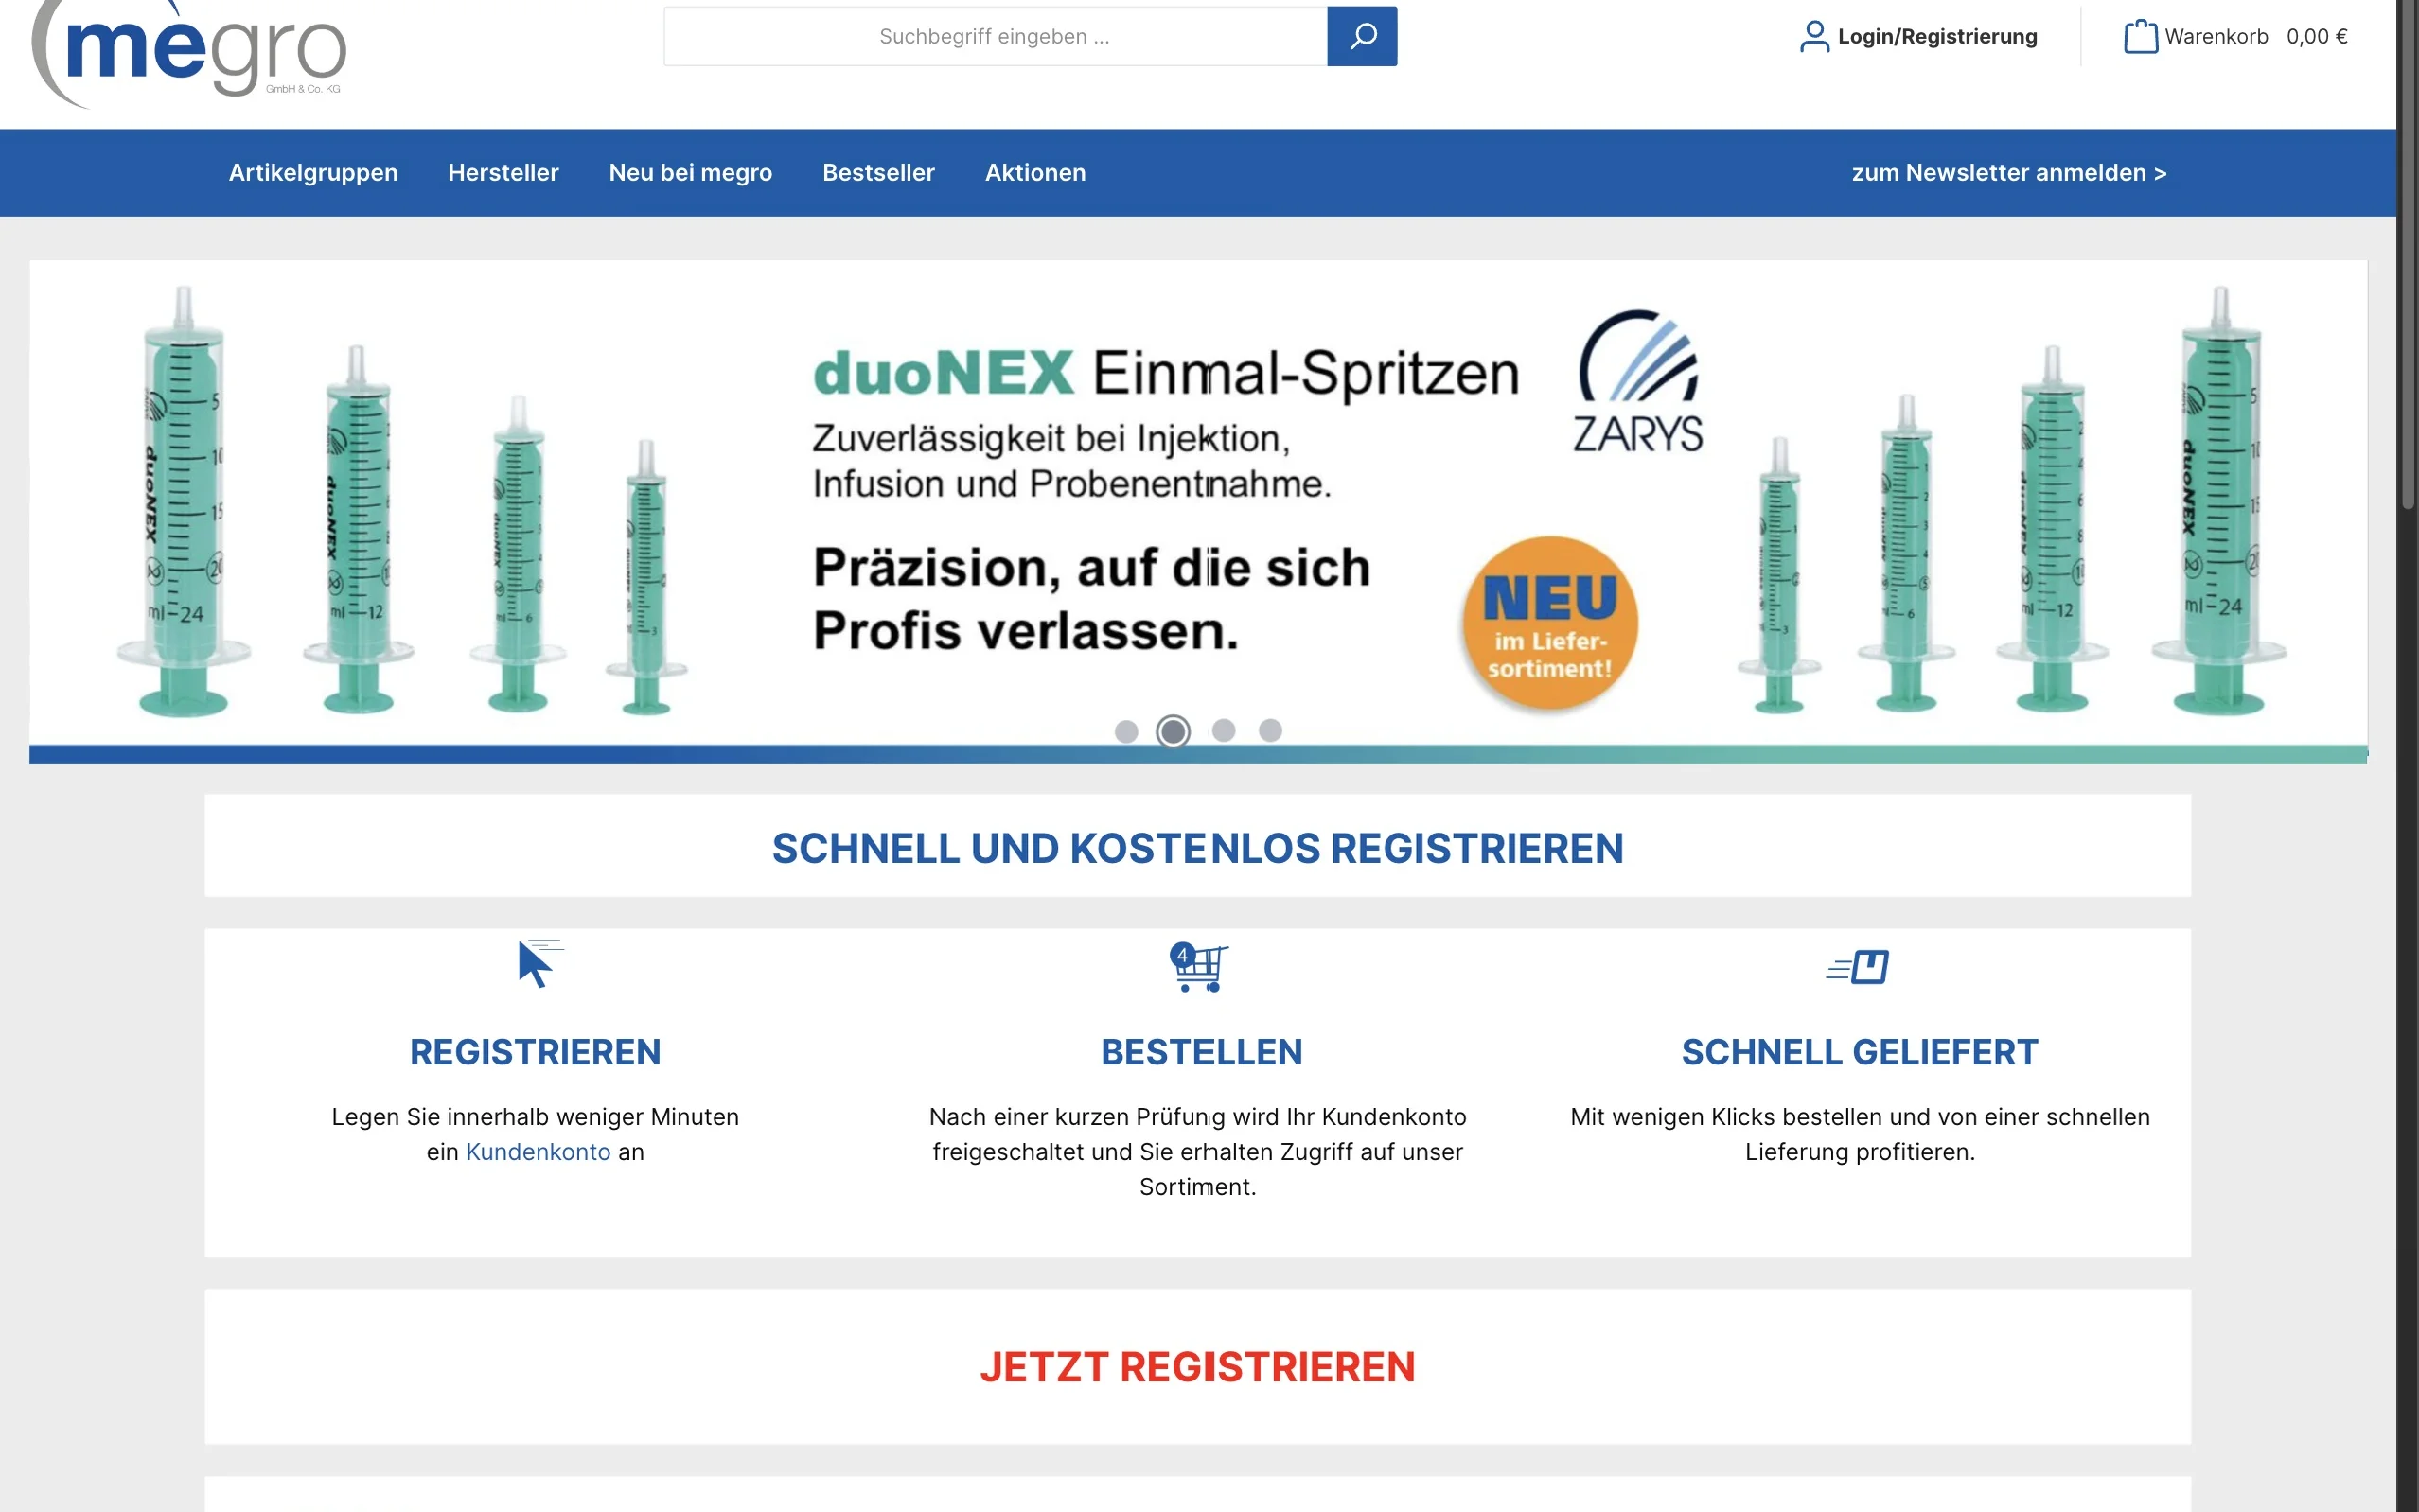Click the ZARYS logo in banner
Image resolution: width=2419 pixels, height=1512 pixels.
click(x=1638, y=382)
